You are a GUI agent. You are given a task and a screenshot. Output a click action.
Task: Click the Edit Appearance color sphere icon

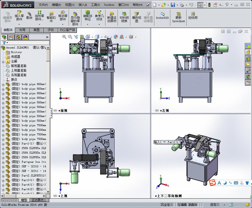coord(116,37)
